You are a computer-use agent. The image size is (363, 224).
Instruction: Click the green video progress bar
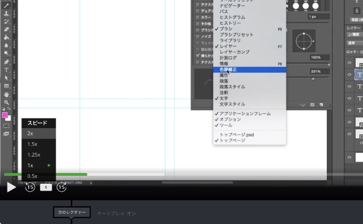pyautogui.click(x=45, y=175)
